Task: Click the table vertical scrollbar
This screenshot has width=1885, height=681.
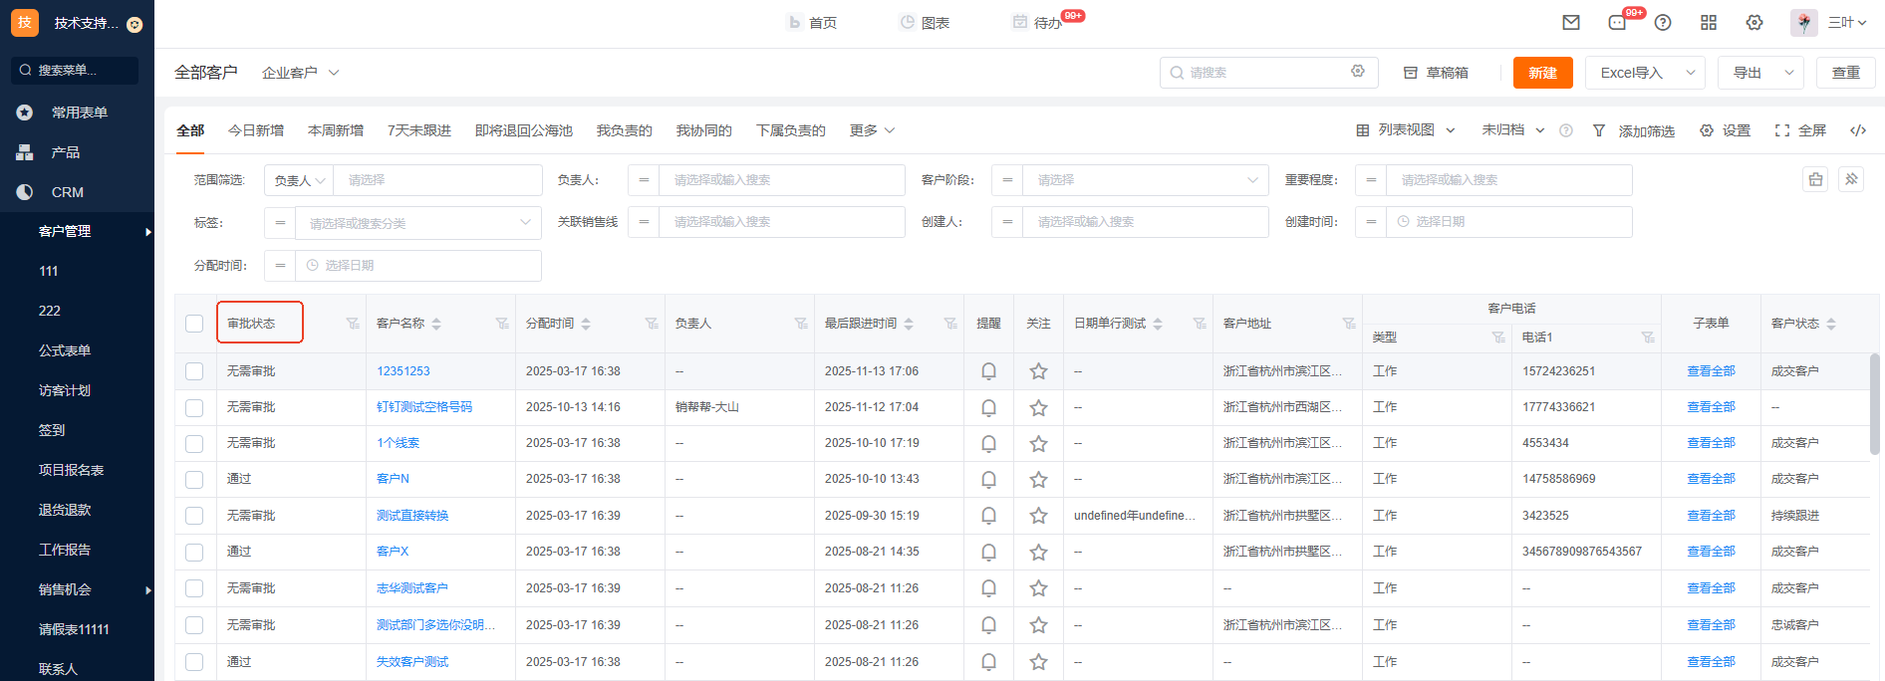Action: click(1874, 403)
